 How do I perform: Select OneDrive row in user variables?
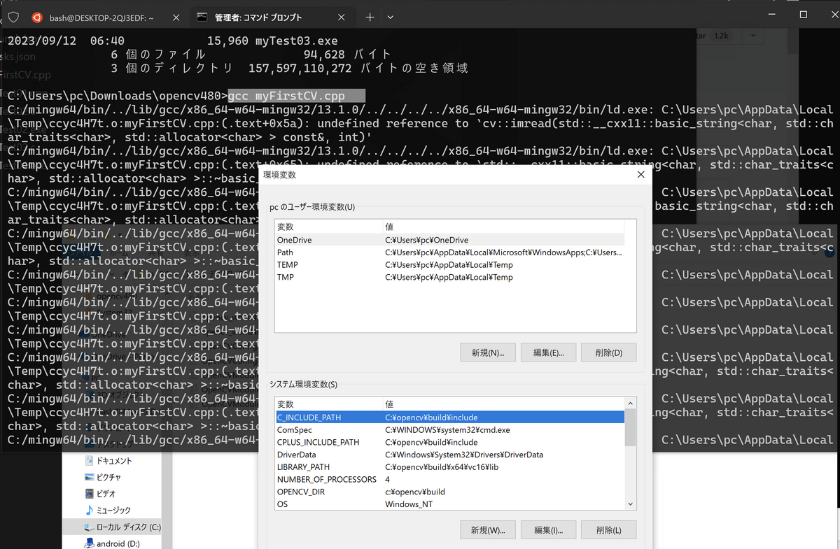pos(449,240)
